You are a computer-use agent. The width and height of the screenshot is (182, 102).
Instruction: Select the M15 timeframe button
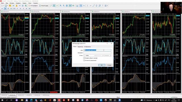coord(11,8)
